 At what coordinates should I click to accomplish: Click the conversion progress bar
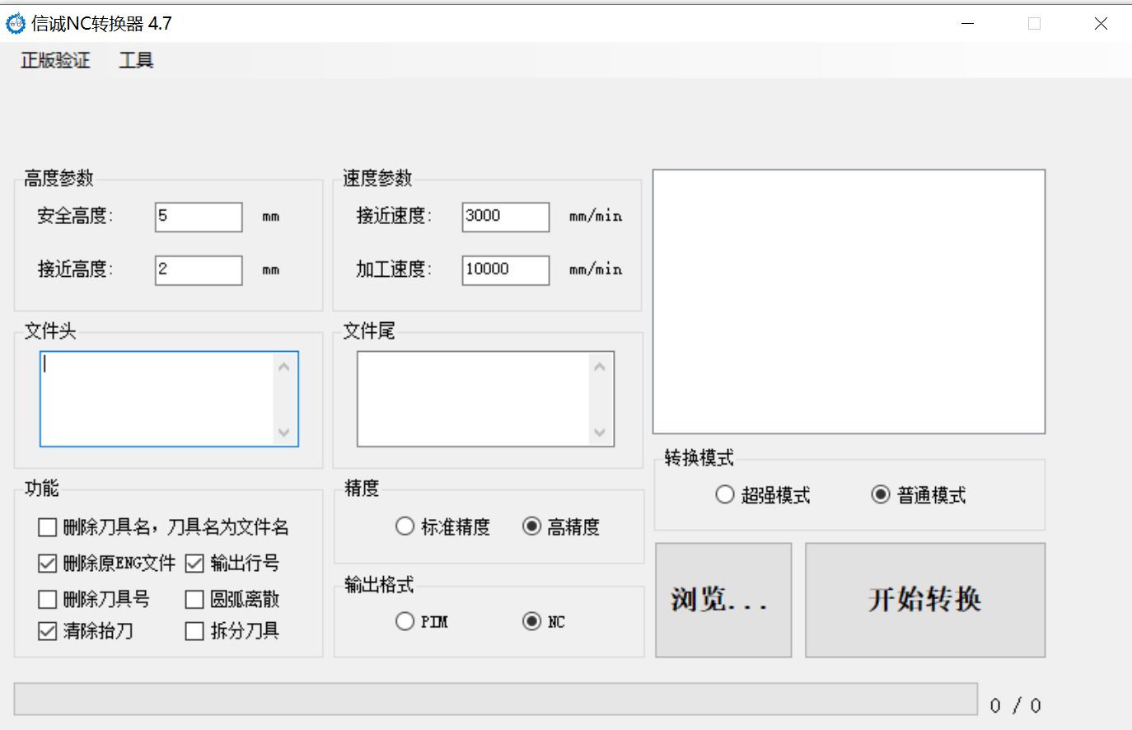pyautogui.click(x=495, y=699)
